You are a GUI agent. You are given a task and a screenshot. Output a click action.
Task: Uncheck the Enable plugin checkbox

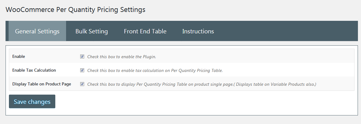[82, 57]
